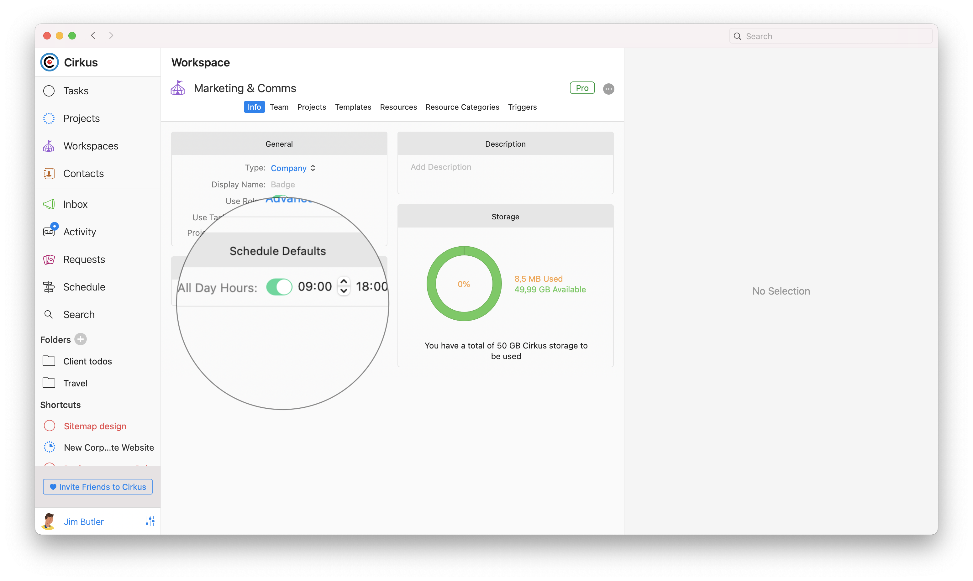Screen dimensions: 973x581
Task: Navigate forward with the right chevron
Action: 111,36
